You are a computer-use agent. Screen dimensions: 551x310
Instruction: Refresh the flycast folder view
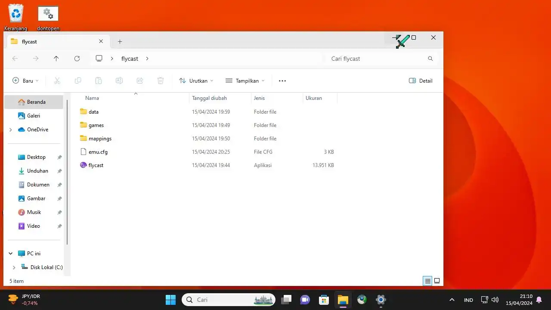pos(77,59)
